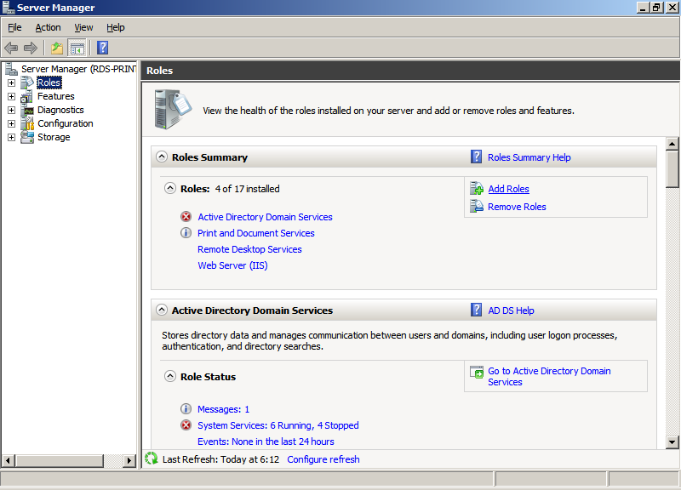Expand the Diagnostics tree node
The image size is (681, 490).
pos(11,110)
